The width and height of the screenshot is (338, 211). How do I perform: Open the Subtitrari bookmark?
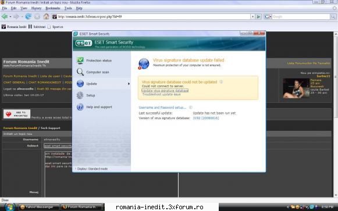point(37,27)
